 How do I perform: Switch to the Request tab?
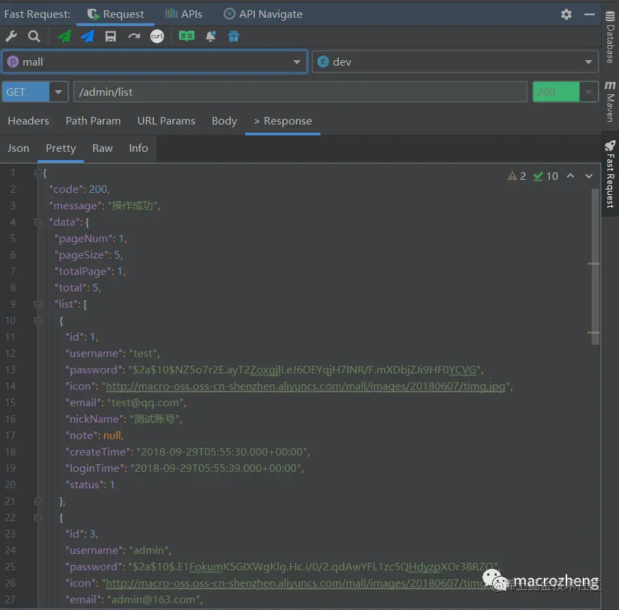pyautogui.click(x=115, y=14)
